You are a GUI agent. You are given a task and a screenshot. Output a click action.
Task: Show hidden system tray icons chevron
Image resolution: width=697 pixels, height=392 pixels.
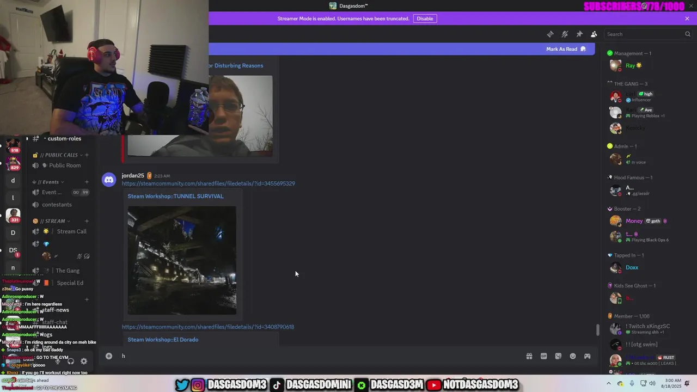pyautogui.click(x=609, y=384)
